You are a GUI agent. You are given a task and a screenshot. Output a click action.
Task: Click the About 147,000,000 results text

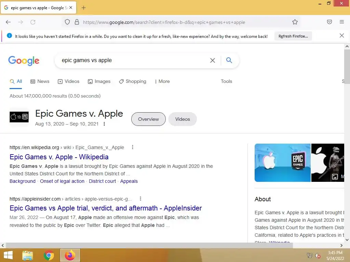pos(55,96)
